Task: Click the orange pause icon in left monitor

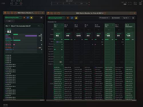Action: point(24,18)
